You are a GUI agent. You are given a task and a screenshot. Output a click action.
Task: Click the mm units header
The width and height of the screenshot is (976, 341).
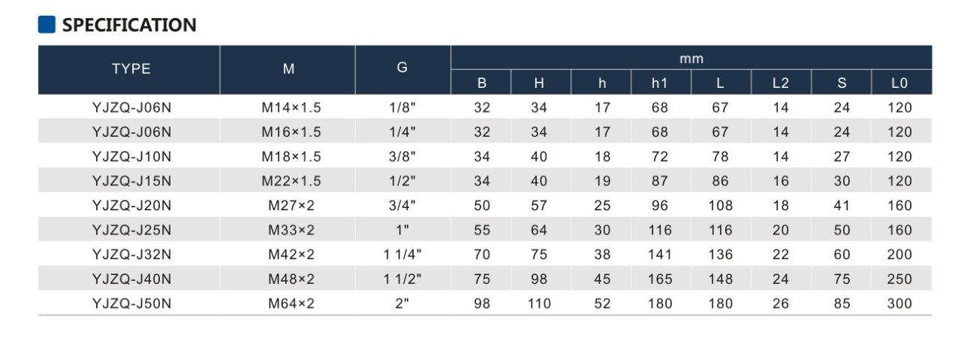pos(691,58)
